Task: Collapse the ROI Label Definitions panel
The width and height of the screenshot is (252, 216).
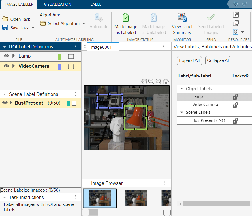Action: click(5, 47)
